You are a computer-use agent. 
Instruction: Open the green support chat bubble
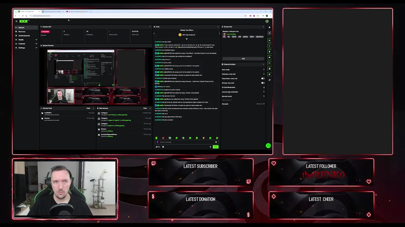268,146
